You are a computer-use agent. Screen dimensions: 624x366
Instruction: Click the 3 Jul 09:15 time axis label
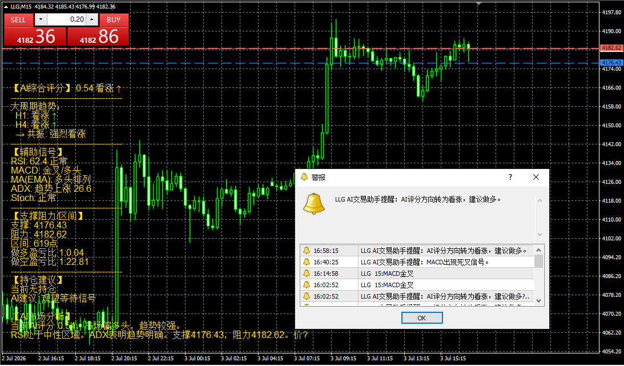pyautogui.click(x=344, y=359)
